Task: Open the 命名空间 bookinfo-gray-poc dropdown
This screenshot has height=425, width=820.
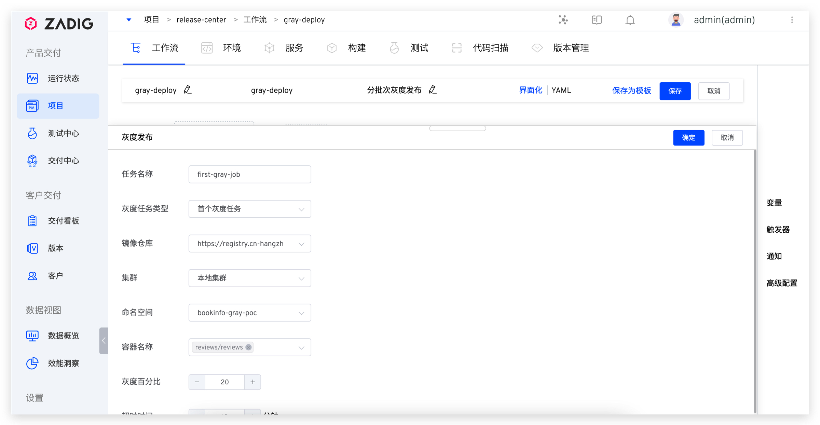Action: coord(250,313)
